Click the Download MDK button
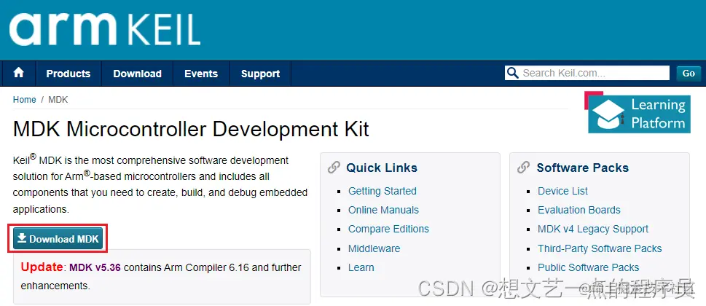The width and height of the screenshot is (706, 306). coord(58,238)
